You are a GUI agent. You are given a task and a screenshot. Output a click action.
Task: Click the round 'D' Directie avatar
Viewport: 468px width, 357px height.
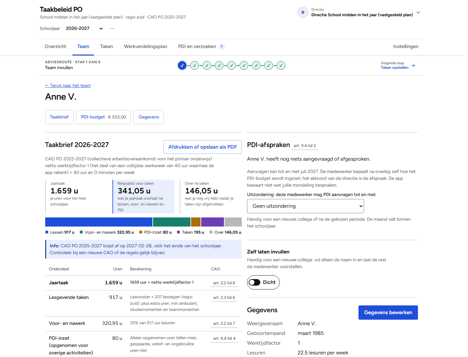click(303, 12)
